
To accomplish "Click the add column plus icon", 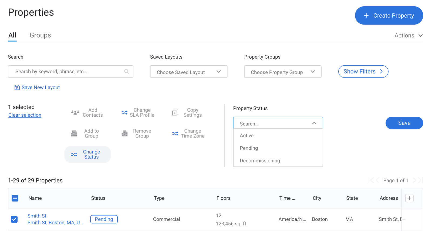I will (409, 198).
